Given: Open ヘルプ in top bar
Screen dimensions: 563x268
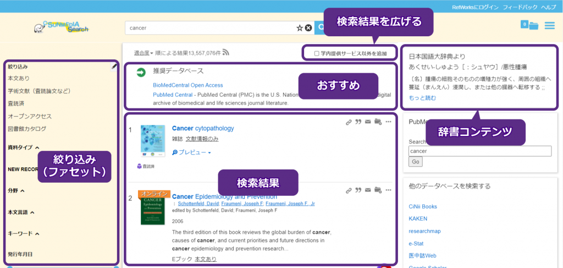Looking at the screenshot, I should click(x=548, y=7).
